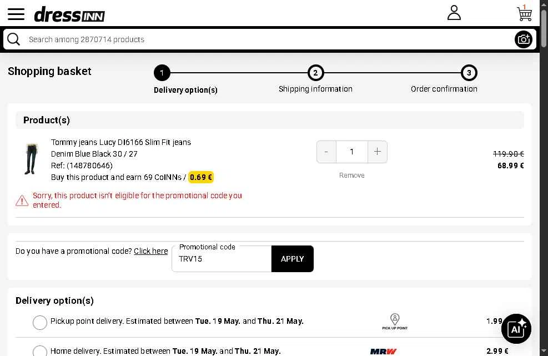
Task: Click the APPLY promo code button
Action: point(292,259)
